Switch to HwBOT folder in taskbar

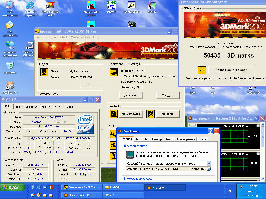tap(123, 187)
